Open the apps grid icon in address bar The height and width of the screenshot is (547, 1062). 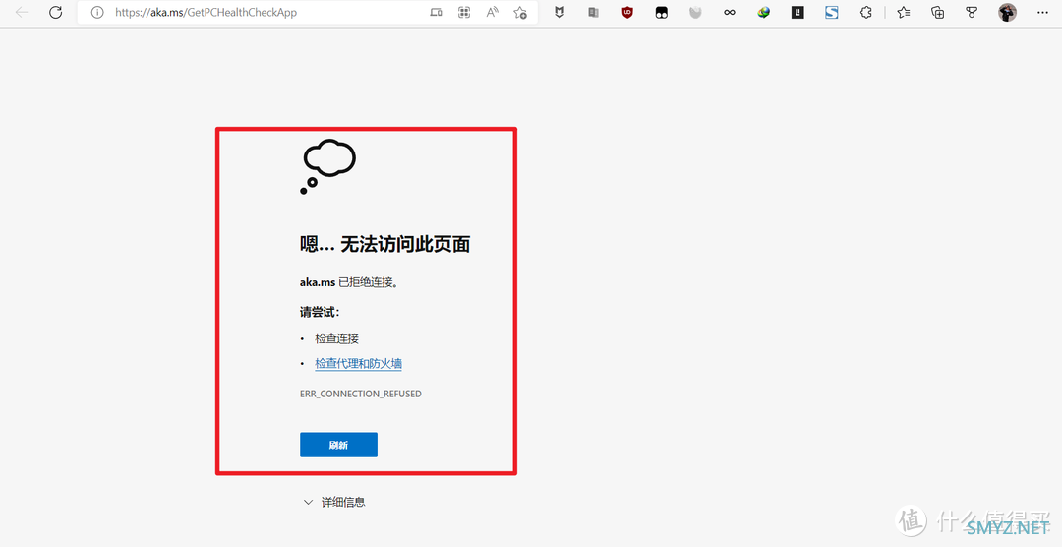(464, 12)
